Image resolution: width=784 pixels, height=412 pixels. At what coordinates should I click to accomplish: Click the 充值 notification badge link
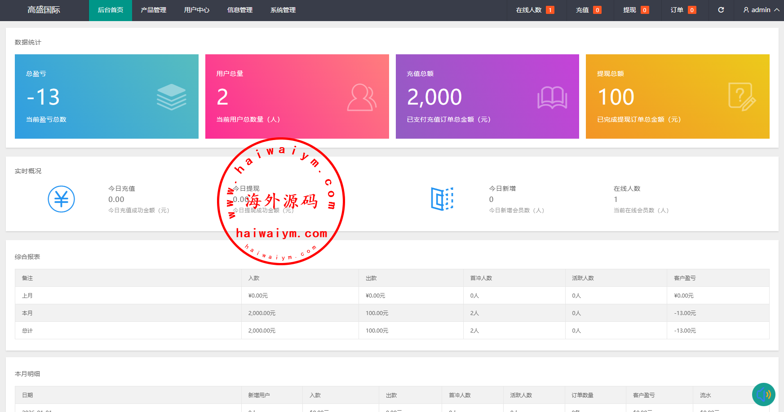(588, 10)
